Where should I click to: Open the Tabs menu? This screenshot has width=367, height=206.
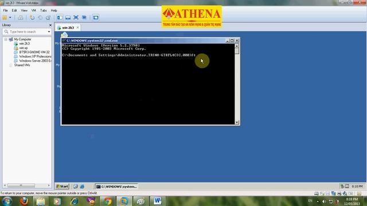click(x=44, y=10)
